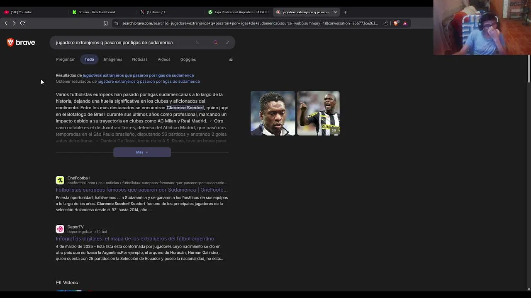Clear the search box text with X
531x298 pixels.
point(197,42)
